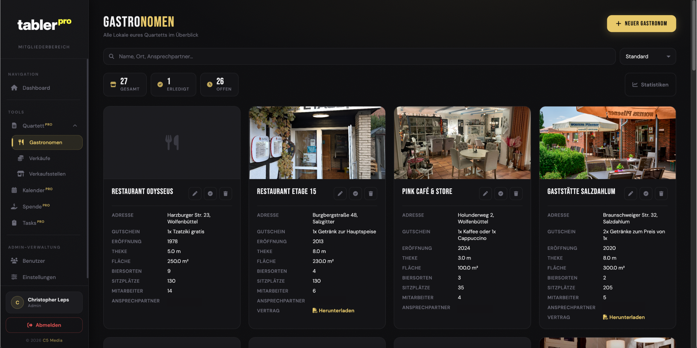Delete Restaurant Etage 15 via trash icon
The image size is (697, 348).
[371, 193]
